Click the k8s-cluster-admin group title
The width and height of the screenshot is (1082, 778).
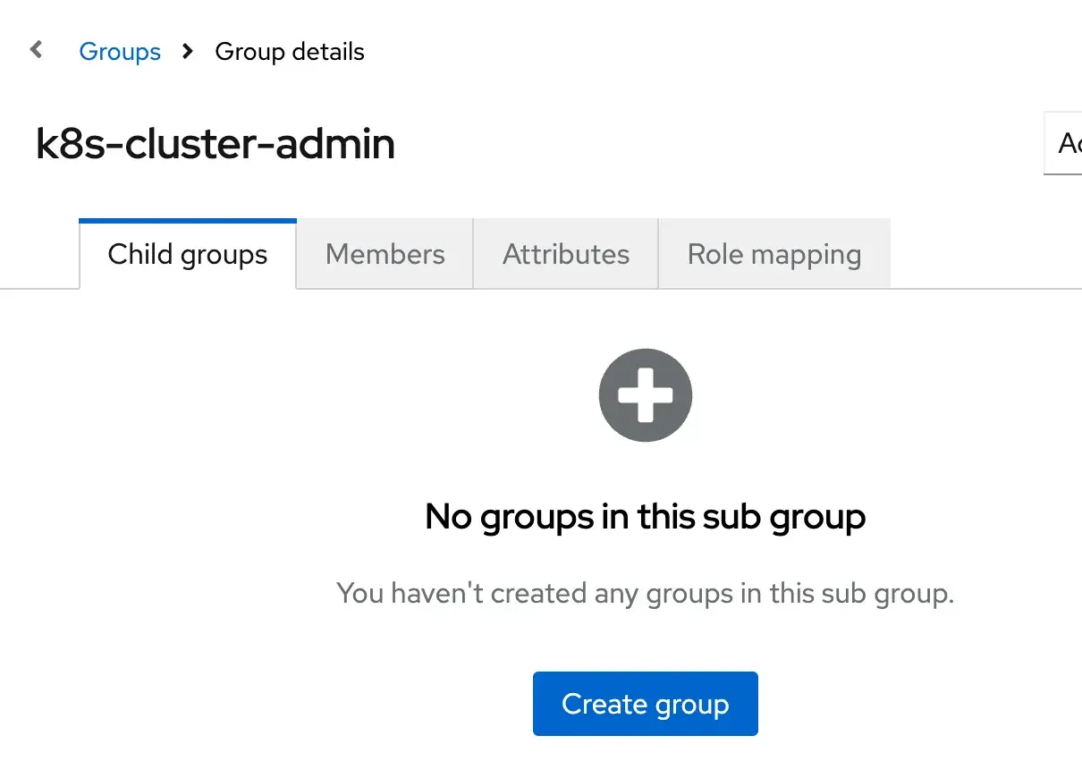(216, 144)
